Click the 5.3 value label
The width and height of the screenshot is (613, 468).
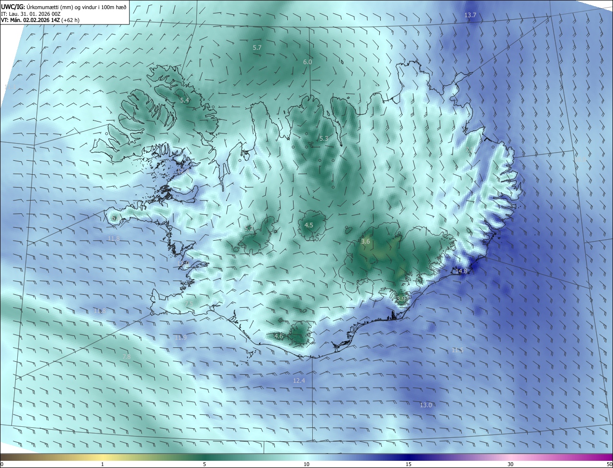pyautogui.click(x=324, y=139)
